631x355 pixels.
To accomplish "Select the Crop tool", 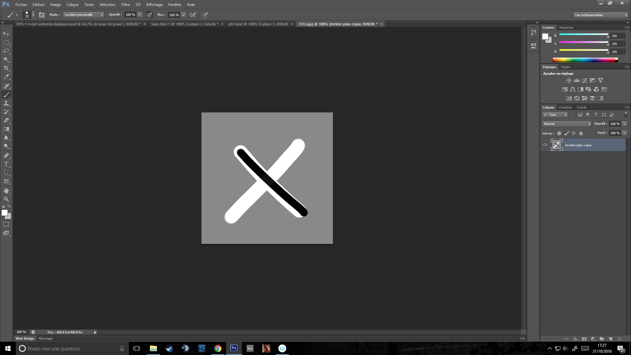I will 6,68.
